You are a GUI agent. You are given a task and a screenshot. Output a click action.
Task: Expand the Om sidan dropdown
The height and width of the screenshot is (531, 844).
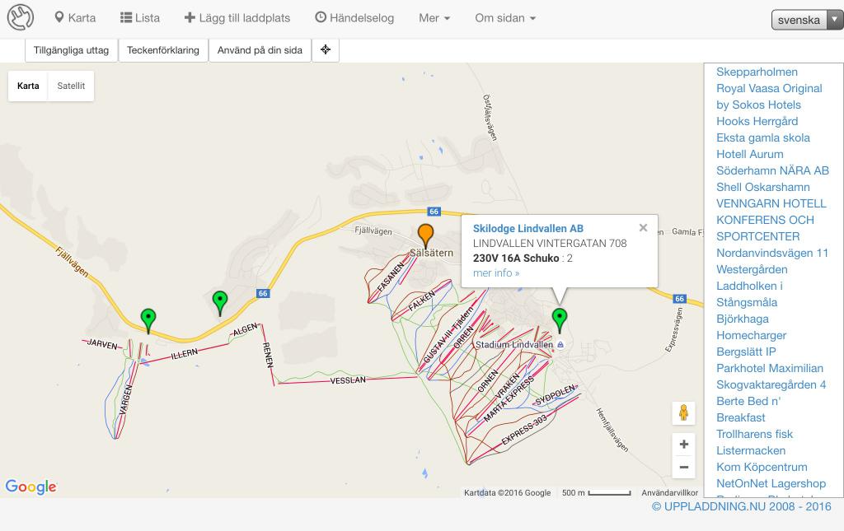tap(505, 18)
